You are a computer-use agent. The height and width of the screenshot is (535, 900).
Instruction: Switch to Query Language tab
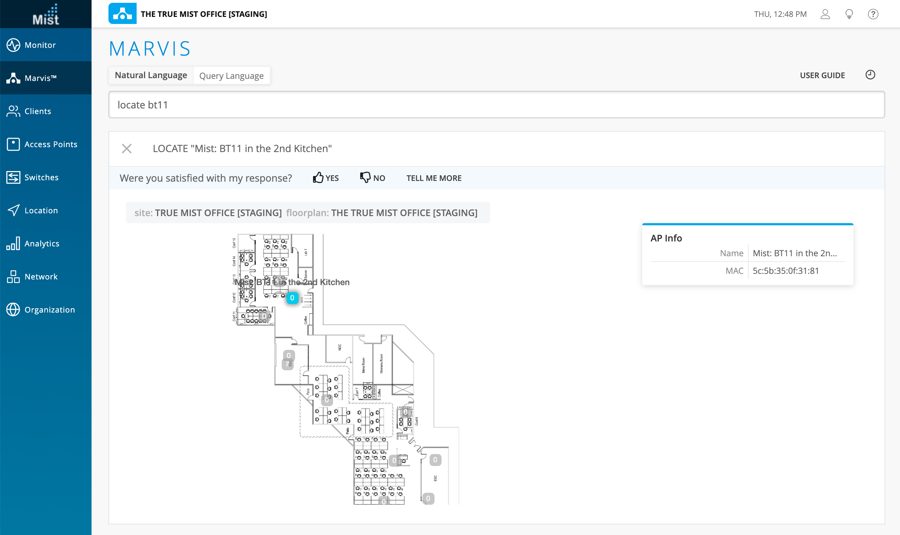pos(231,76)
